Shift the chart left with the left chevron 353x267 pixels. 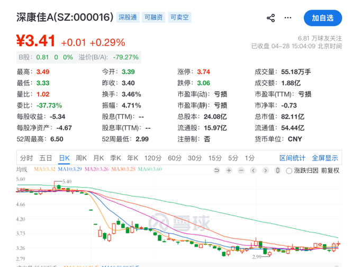tap(253, 171)
